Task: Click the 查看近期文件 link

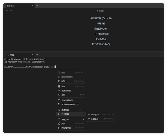Action: [101, 29]
